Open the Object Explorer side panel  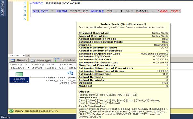tap(2, 8)
